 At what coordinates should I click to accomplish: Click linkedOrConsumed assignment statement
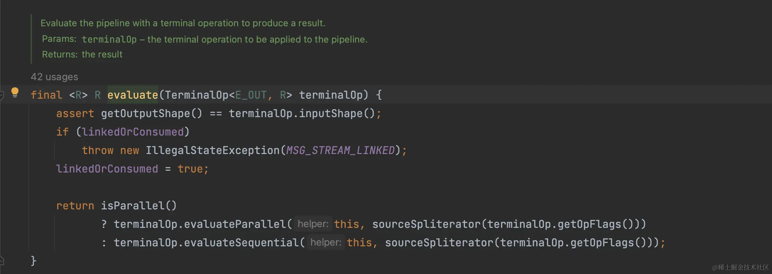point(132,169)
